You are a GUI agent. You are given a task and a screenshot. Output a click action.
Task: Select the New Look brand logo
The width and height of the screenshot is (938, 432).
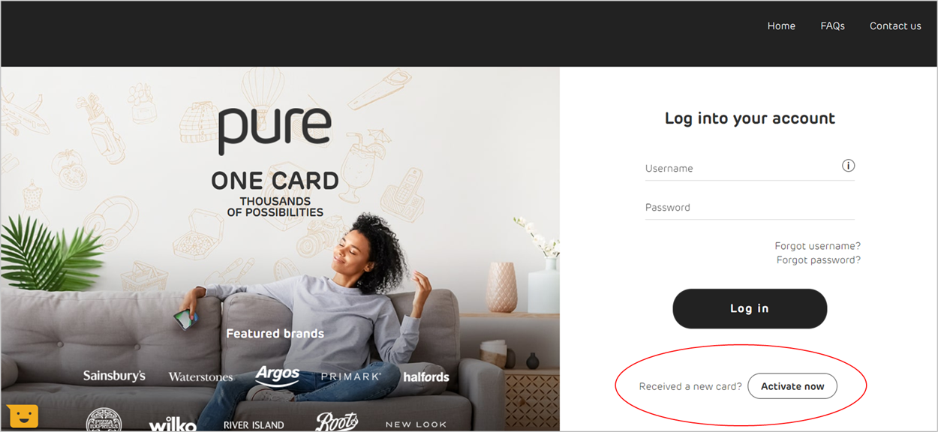point(416,424)
